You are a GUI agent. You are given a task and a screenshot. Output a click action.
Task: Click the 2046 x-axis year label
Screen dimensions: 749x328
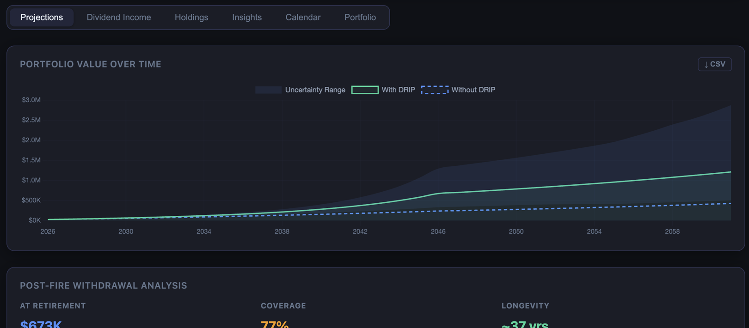coord(438,231)
